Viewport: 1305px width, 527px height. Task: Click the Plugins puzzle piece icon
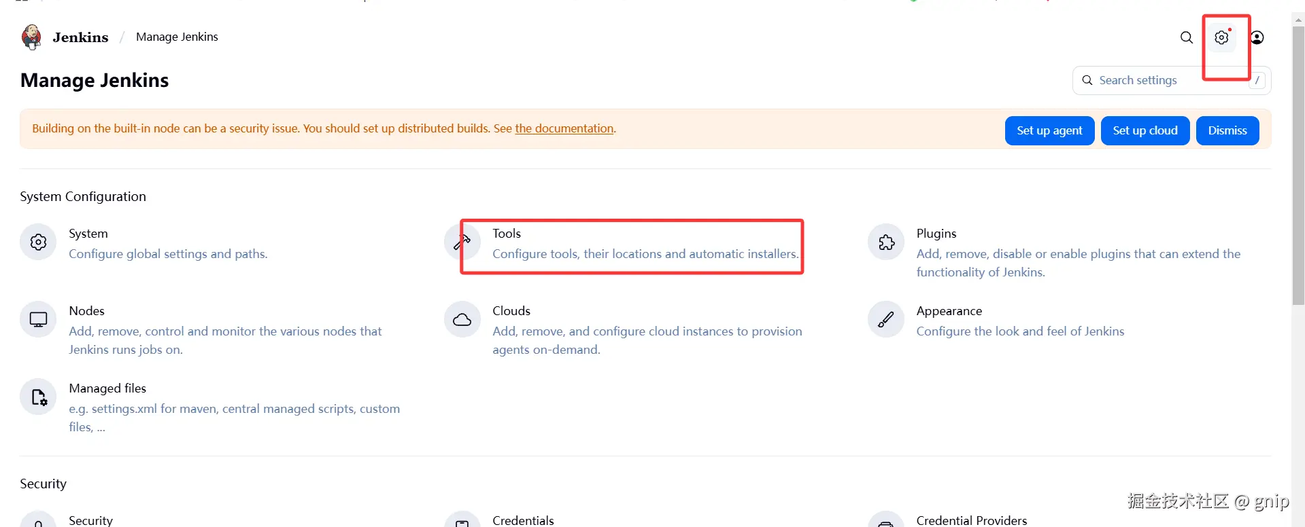(886, 242)
